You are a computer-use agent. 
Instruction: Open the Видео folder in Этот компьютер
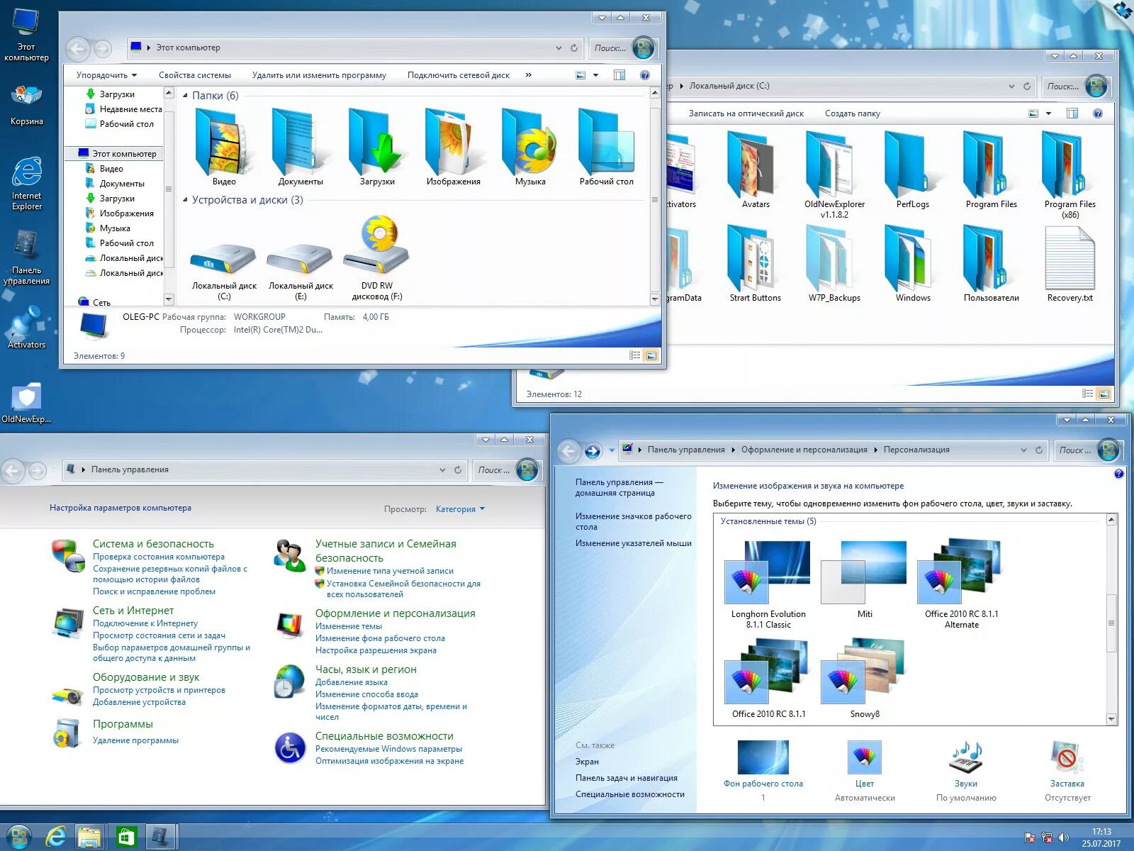pyautogui.click(x=224, y=147)
